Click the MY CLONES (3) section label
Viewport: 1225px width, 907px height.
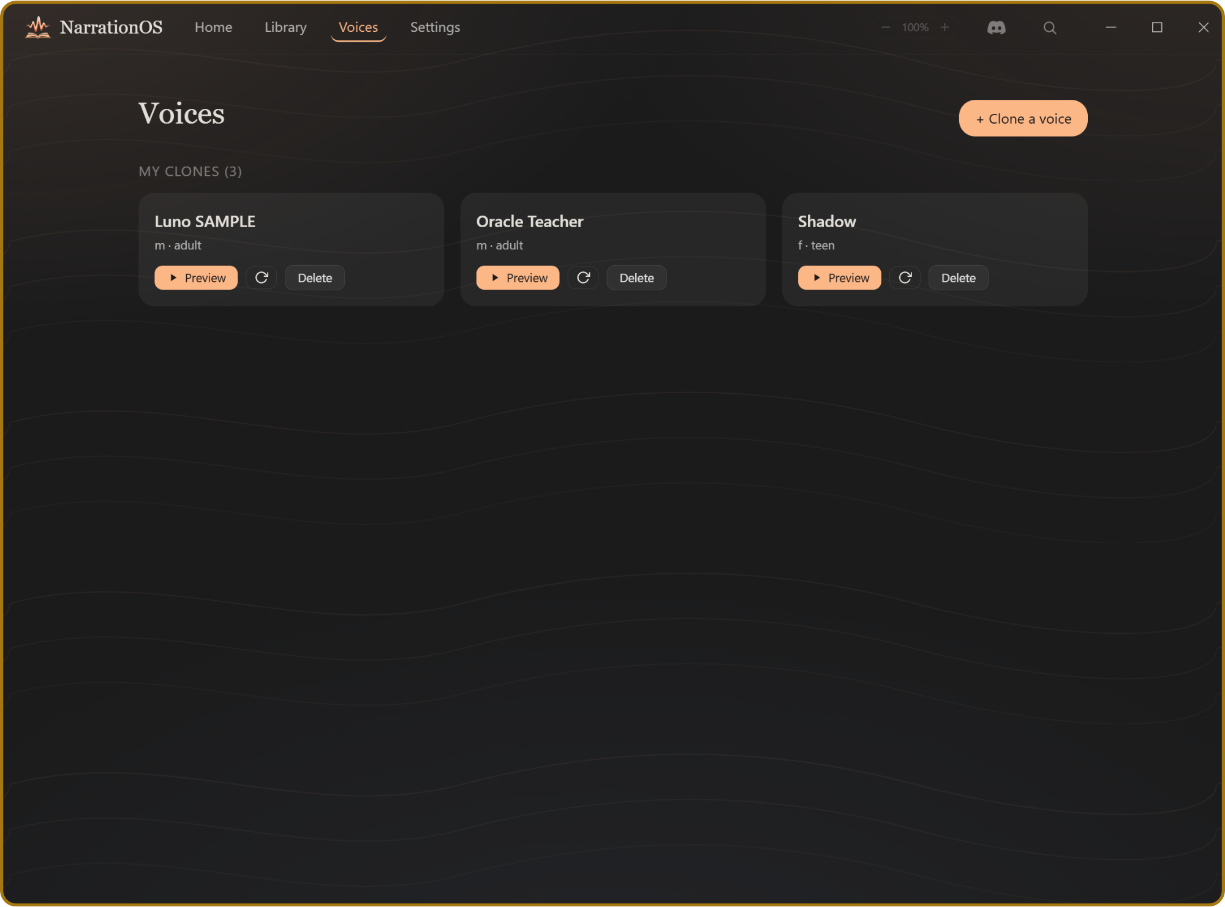tap(190, 171)
